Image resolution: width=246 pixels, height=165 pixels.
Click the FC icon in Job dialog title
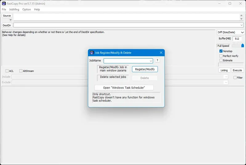[92, 53]
